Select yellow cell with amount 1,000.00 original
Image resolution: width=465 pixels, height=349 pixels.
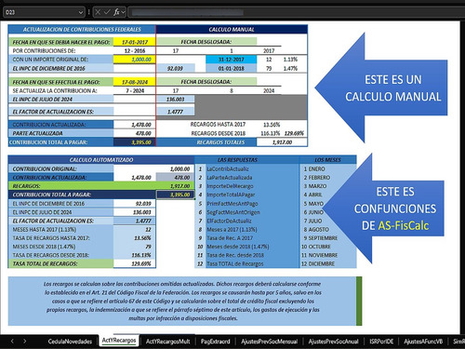(135, 60)
